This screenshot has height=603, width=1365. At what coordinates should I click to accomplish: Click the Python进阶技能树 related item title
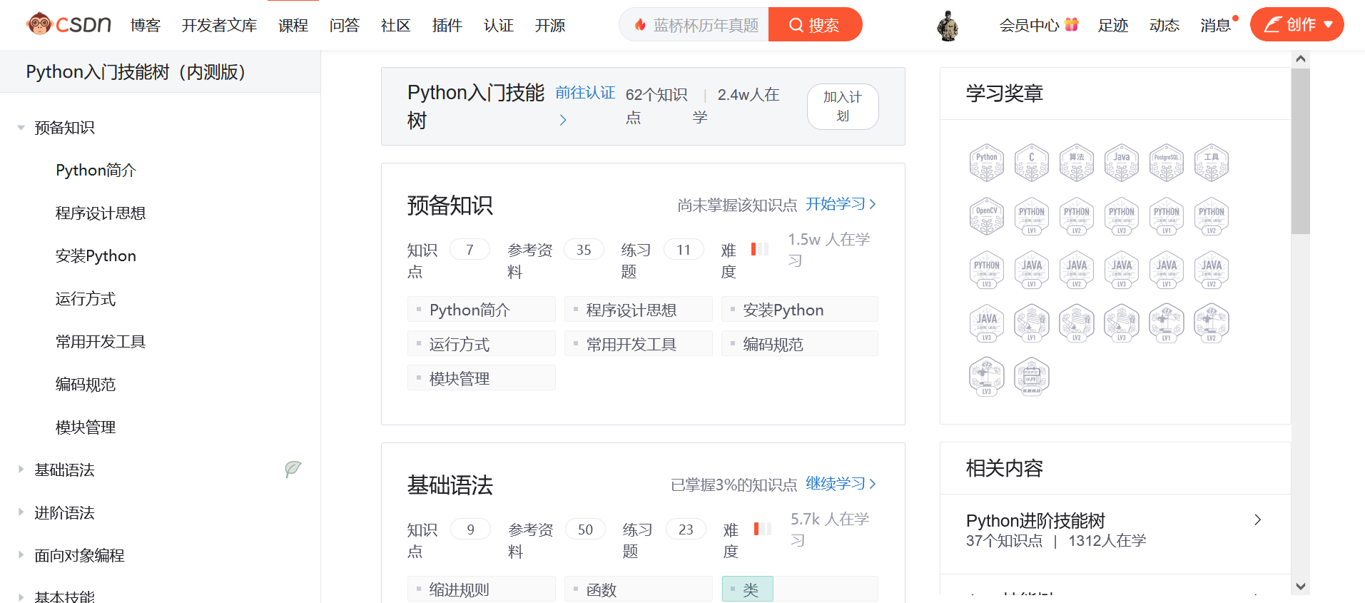coord(1035,520)
